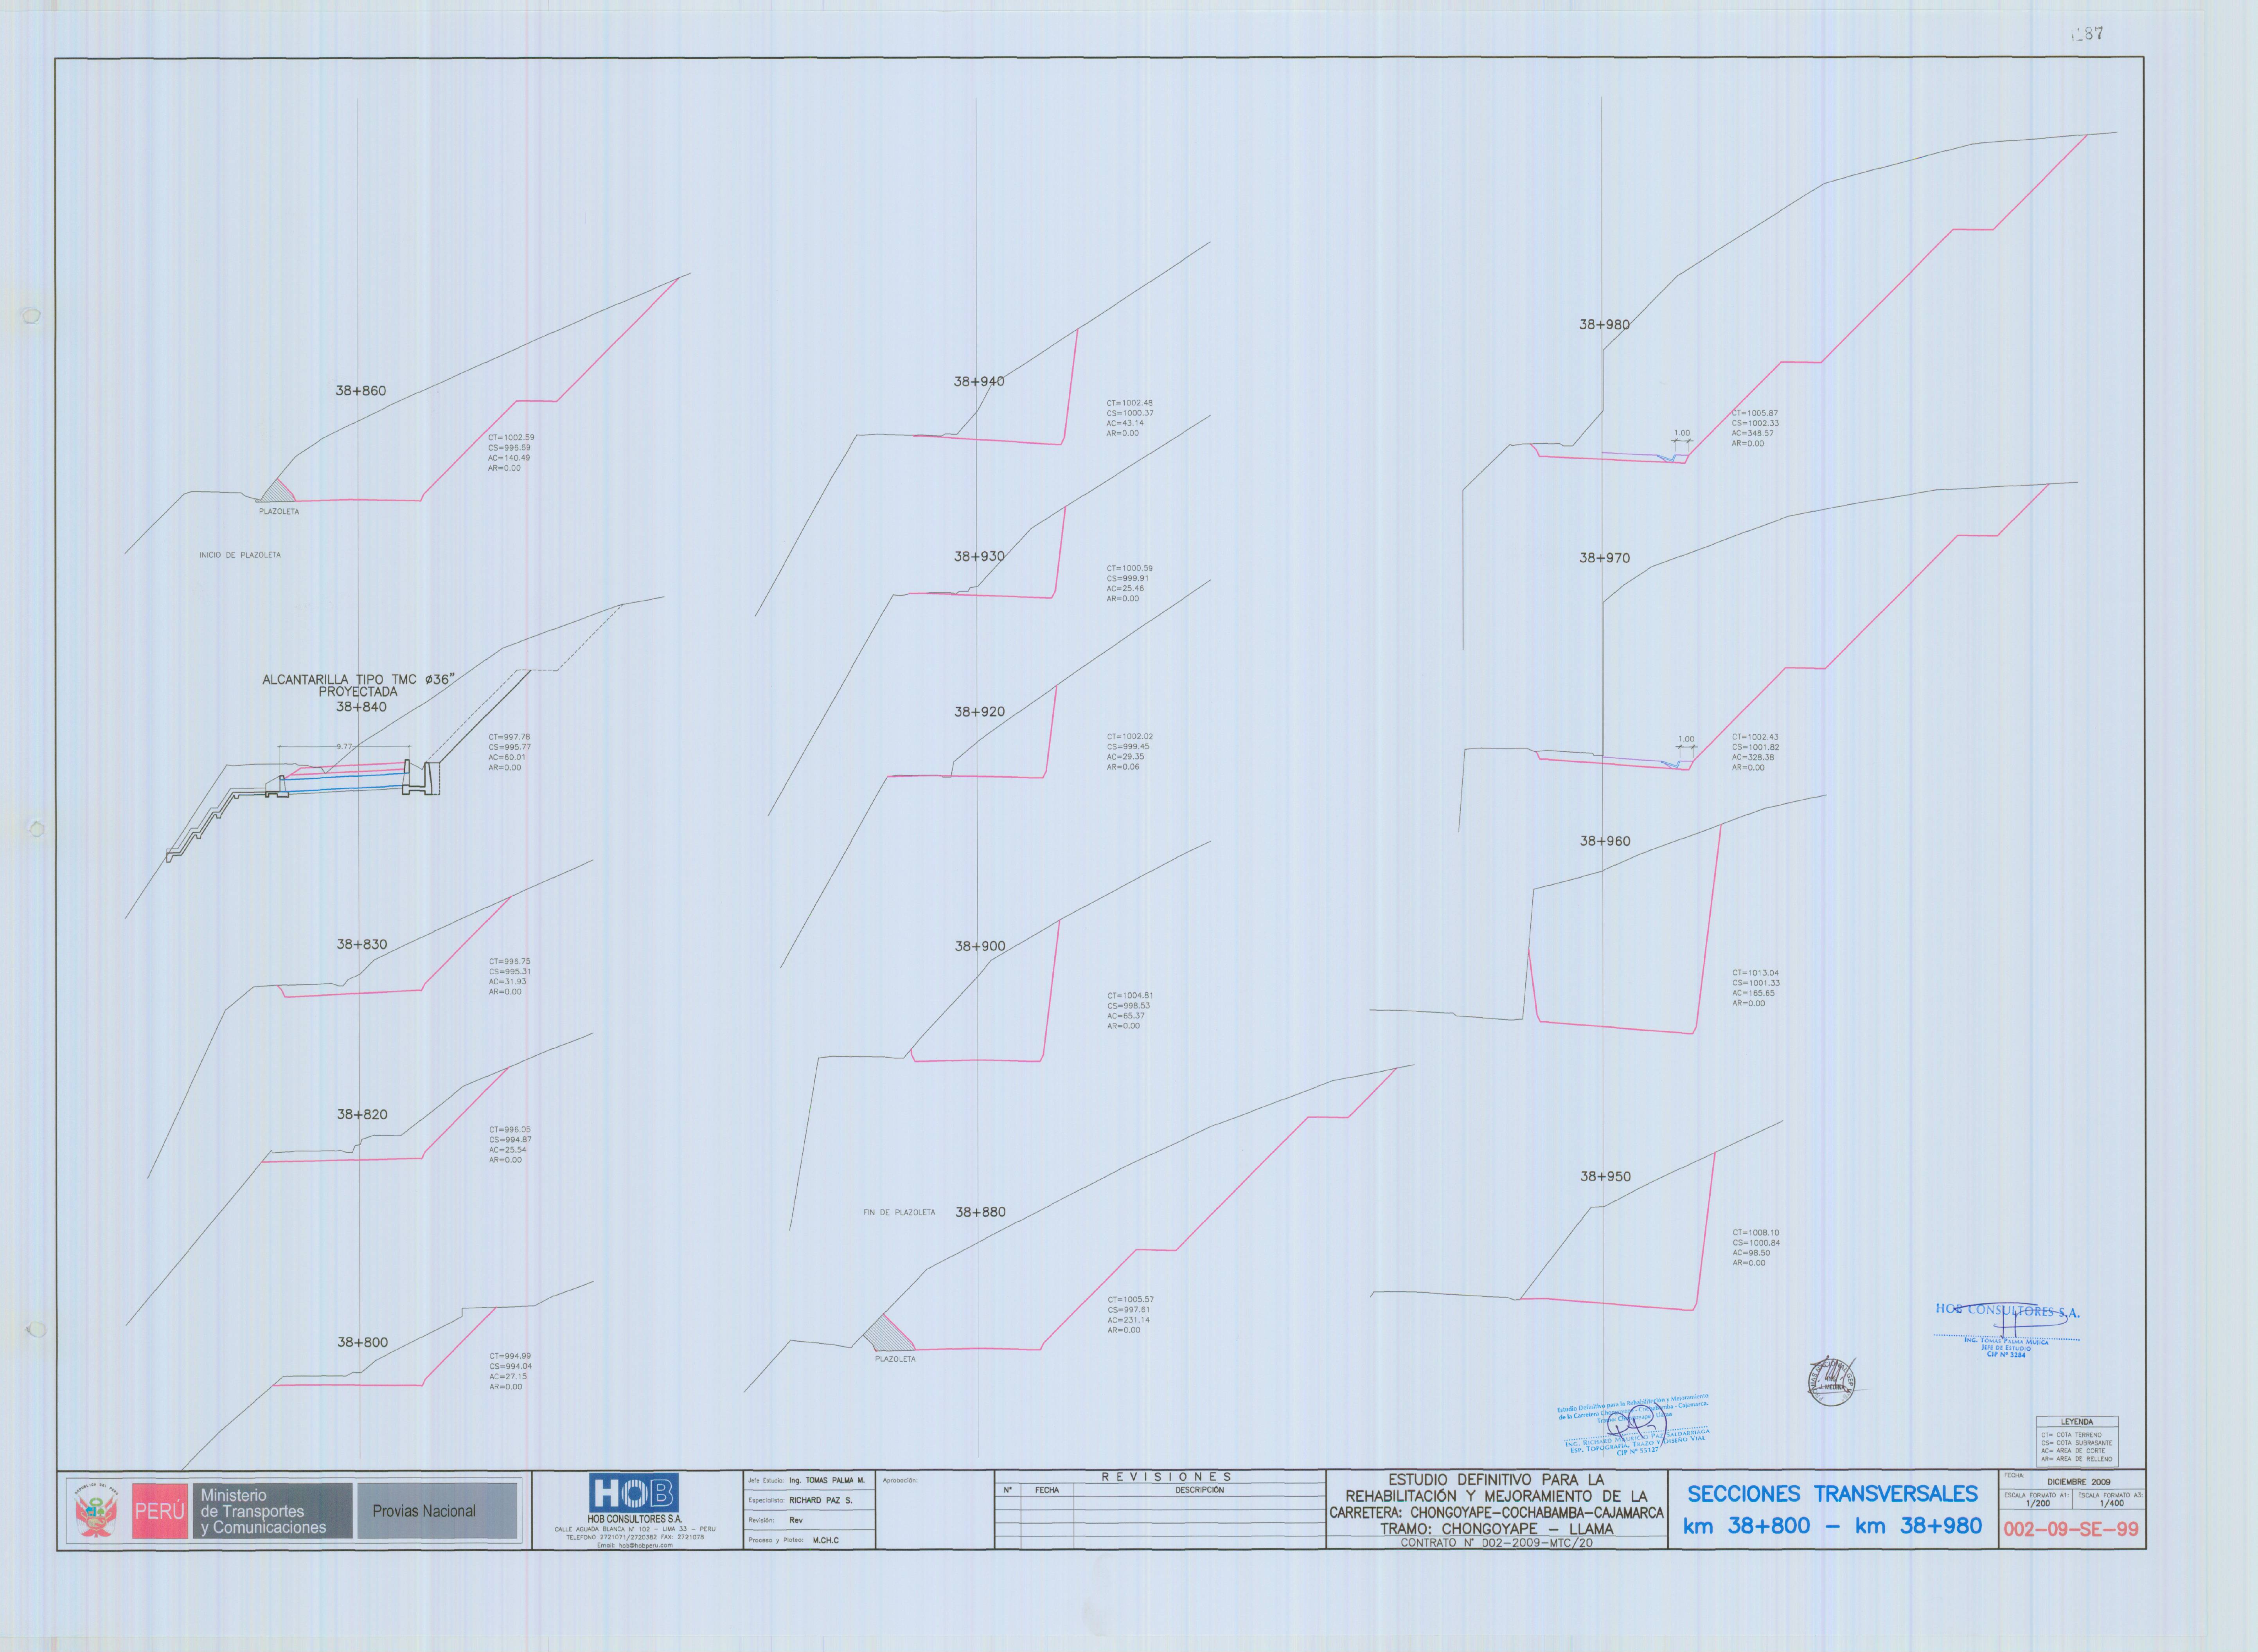Click the red sheet code 002-09-SE-99

2071,1530
